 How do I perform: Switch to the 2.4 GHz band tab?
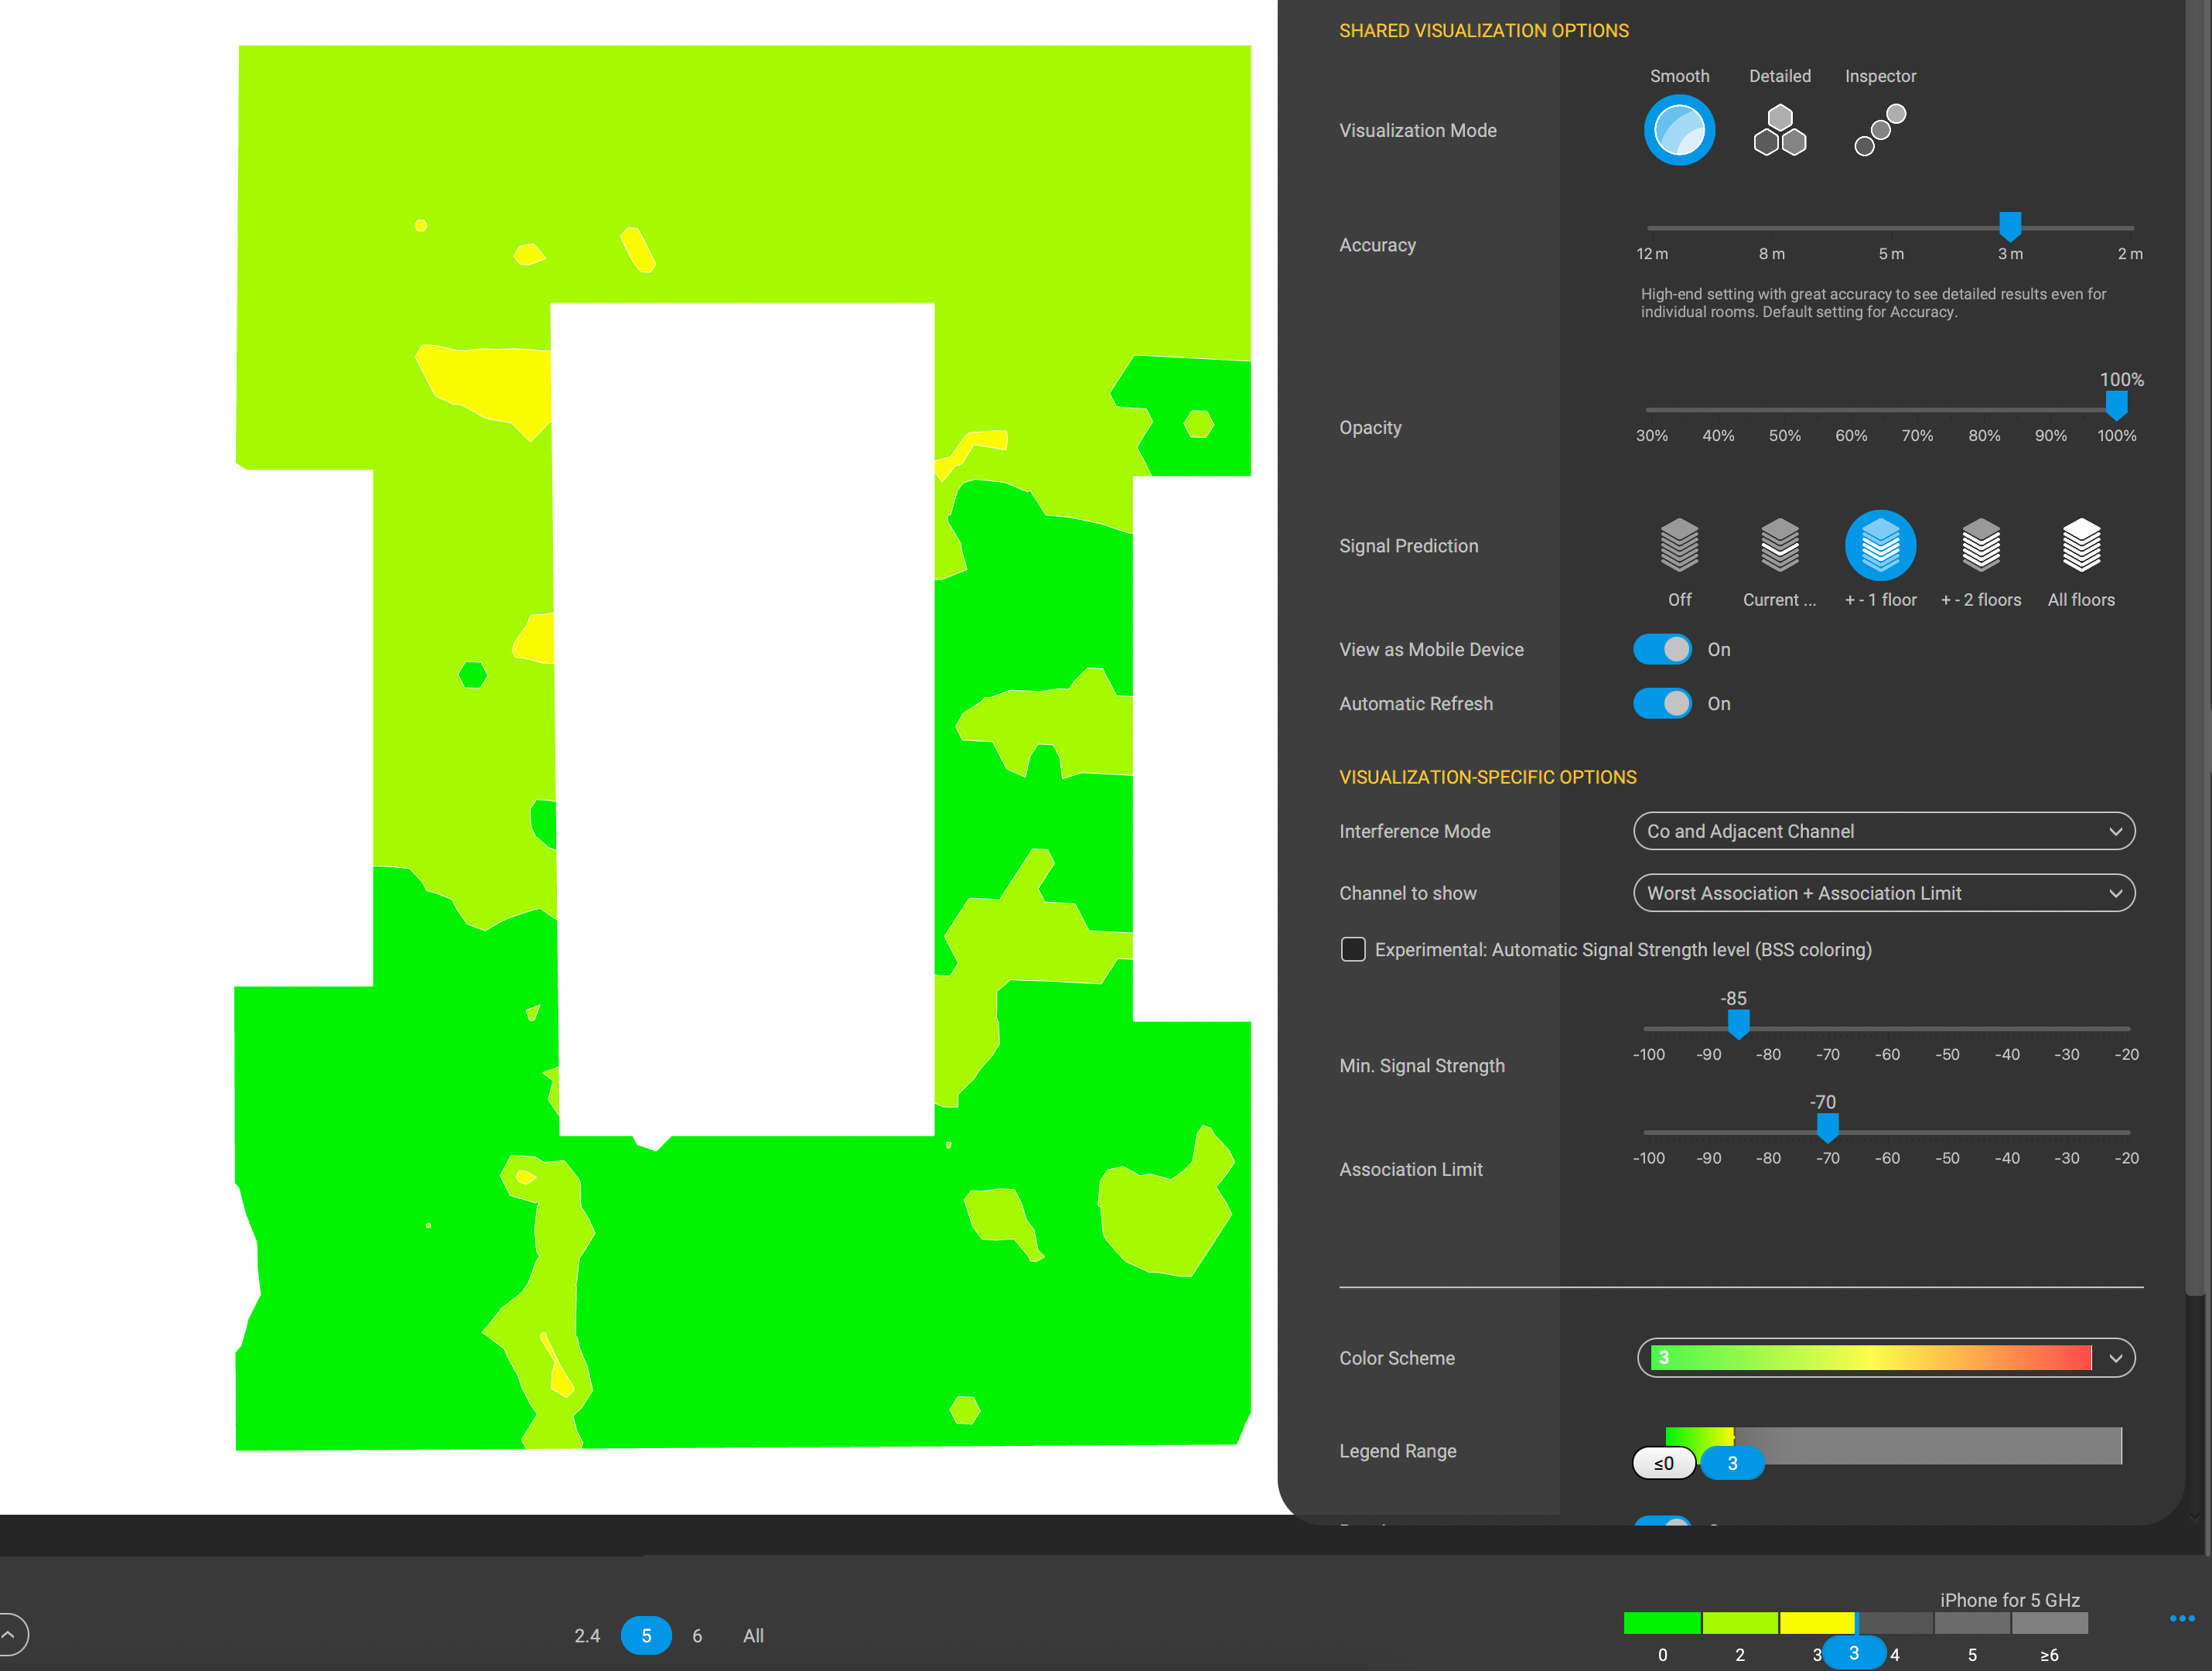[587, 1636]
